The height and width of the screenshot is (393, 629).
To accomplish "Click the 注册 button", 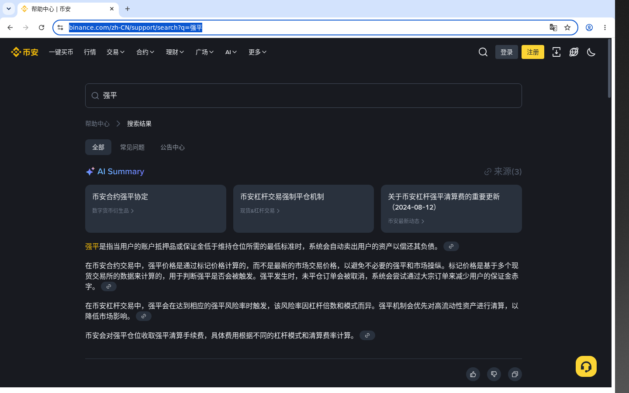I will 533,52.
